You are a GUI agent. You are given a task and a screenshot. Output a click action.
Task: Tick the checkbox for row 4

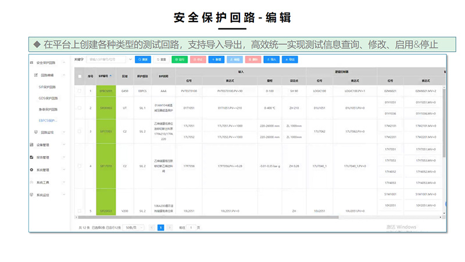click(x=80, y=166)
